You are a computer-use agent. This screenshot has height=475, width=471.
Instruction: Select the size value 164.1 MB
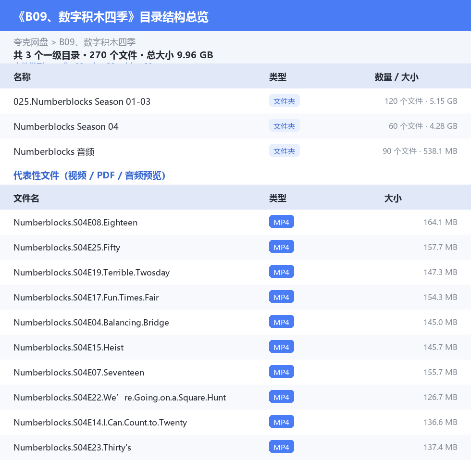coord(440,222)
